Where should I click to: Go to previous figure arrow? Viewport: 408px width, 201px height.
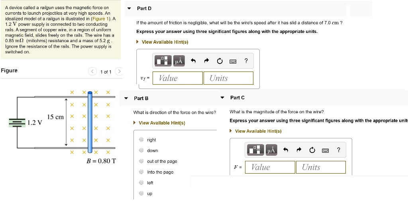point(92,72)
